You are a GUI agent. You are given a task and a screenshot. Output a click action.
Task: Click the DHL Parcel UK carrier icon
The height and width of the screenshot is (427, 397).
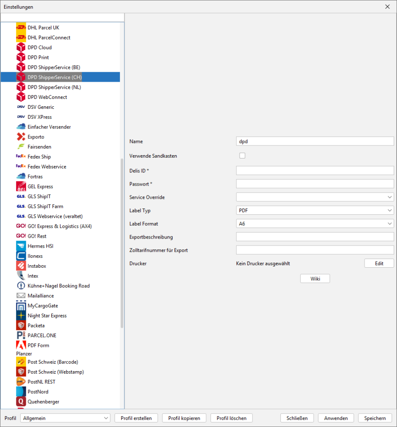pos(21,28)
